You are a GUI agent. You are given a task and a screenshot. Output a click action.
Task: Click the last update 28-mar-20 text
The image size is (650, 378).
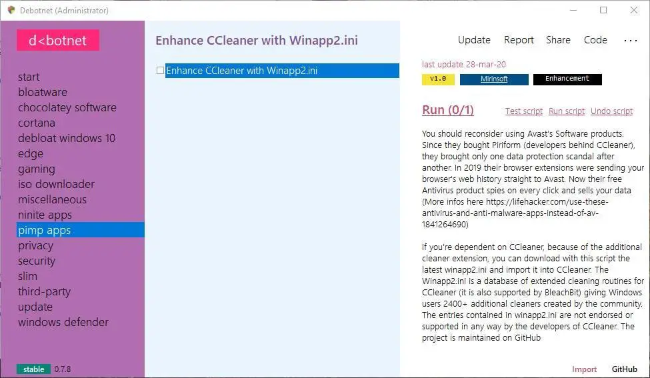pyautogui.click(x=464, y=64)
